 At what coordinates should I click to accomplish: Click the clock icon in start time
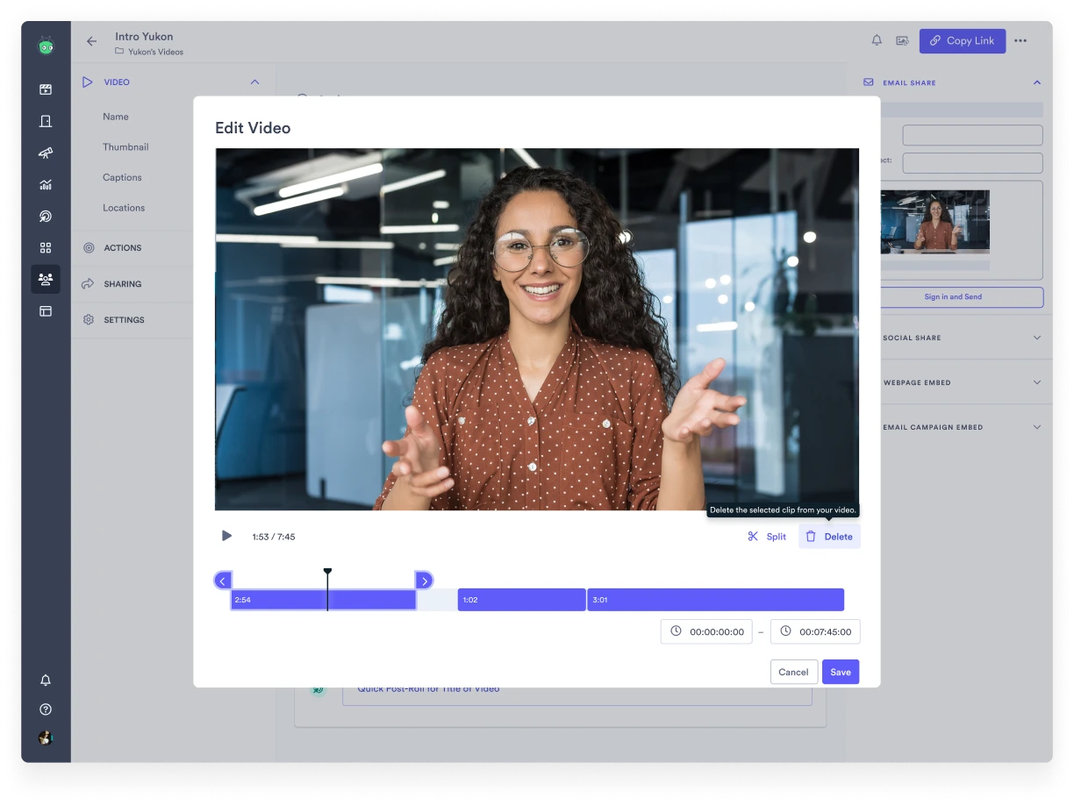(x=676, y=631)
